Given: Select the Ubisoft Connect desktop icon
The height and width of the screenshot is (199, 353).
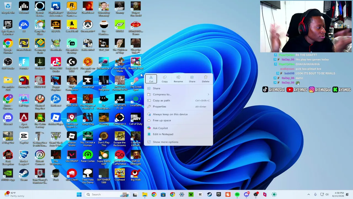Looking at the screenshot, I should click(x=40, y=158).
